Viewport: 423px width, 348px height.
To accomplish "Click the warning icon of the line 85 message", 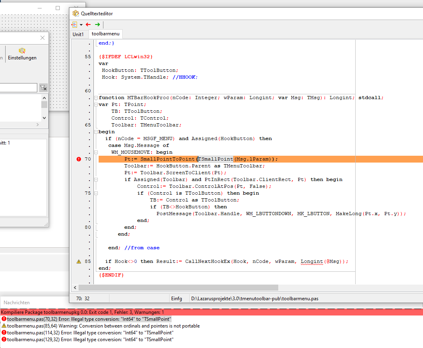I will (4, 326).
